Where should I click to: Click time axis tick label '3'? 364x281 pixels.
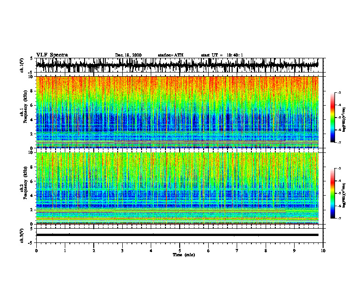122,251
